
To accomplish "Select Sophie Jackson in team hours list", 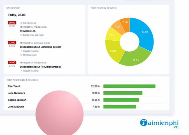I will 17,100.
